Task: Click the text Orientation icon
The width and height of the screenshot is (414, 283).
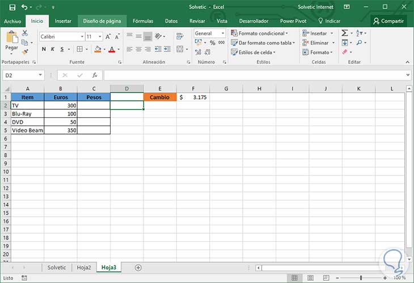Action: (x=158, y=36)
